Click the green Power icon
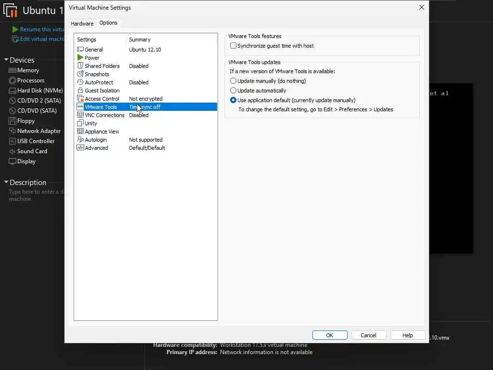 coord(80,58)
